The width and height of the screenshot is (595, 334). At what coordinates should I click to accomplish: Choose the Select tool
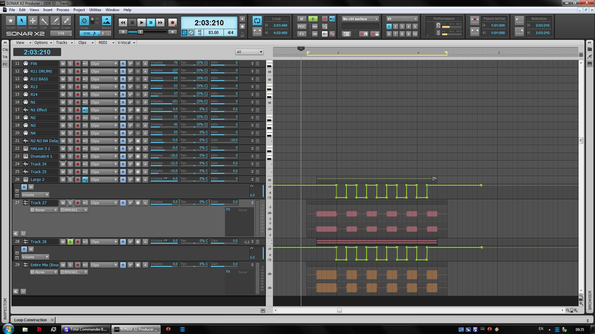22,21
